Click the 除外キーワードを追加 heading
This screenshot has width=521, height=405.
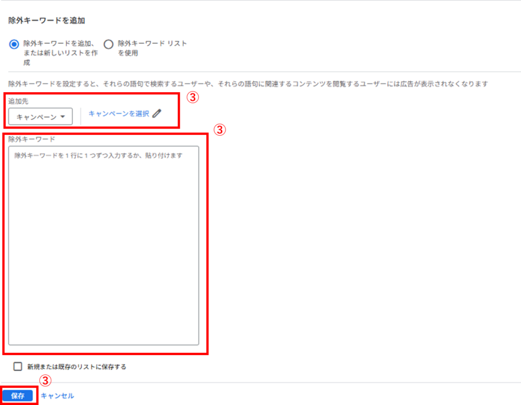click(46, 21)
